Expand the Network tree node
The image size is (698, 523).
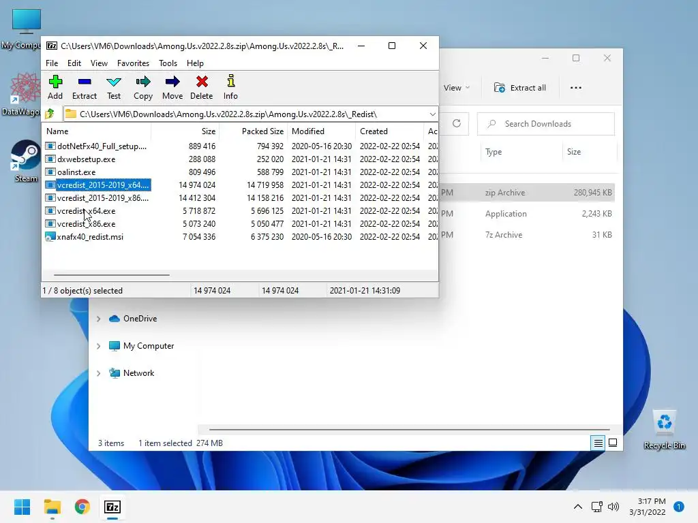(x=98, y=374)
